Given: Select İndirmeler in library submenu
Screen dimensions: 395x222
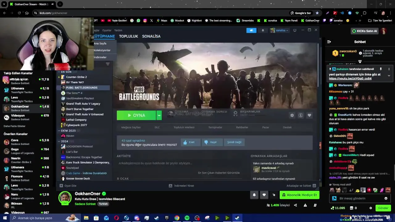Looking at the screenshot, I should tap(100, 57).
